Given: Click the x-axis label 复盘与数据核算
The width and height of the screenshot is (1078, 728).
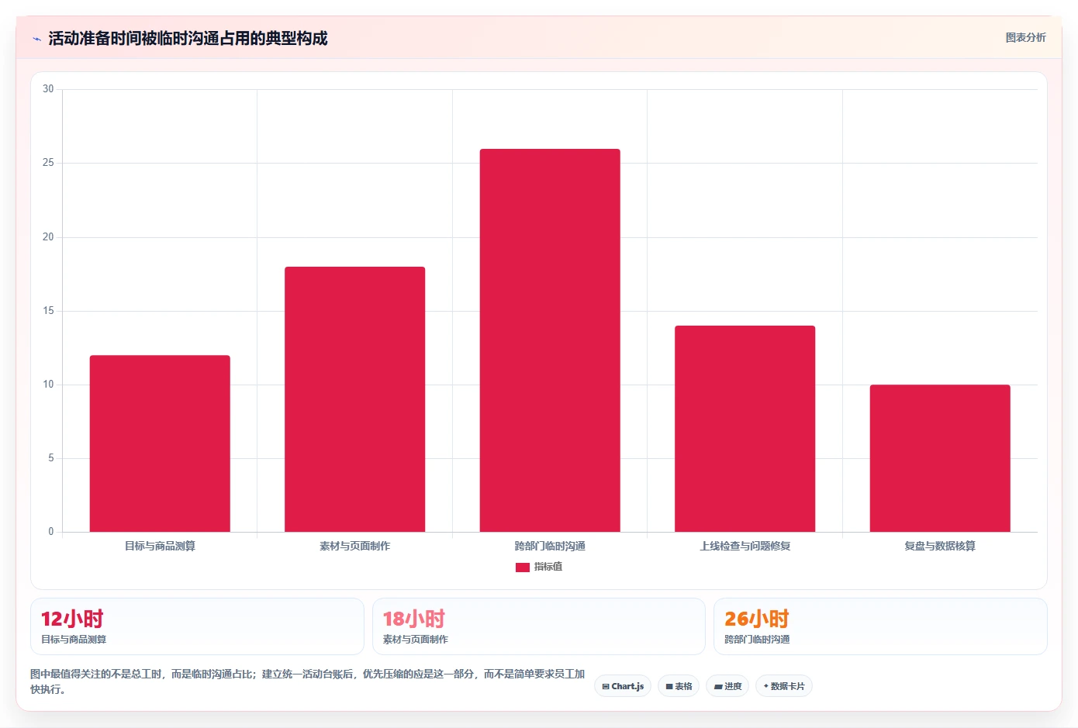Looking at the screenshot, I should tap(940, 546).
